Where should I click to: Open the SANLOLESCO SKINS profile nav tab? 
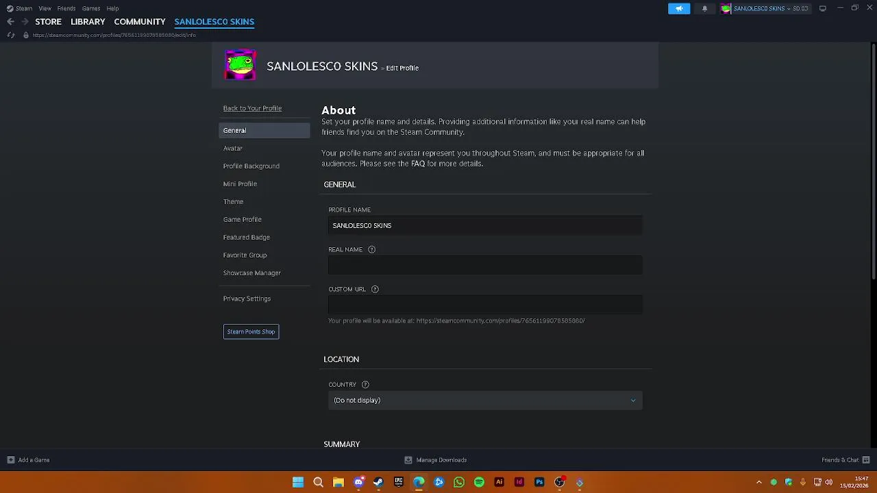point(214,22)
